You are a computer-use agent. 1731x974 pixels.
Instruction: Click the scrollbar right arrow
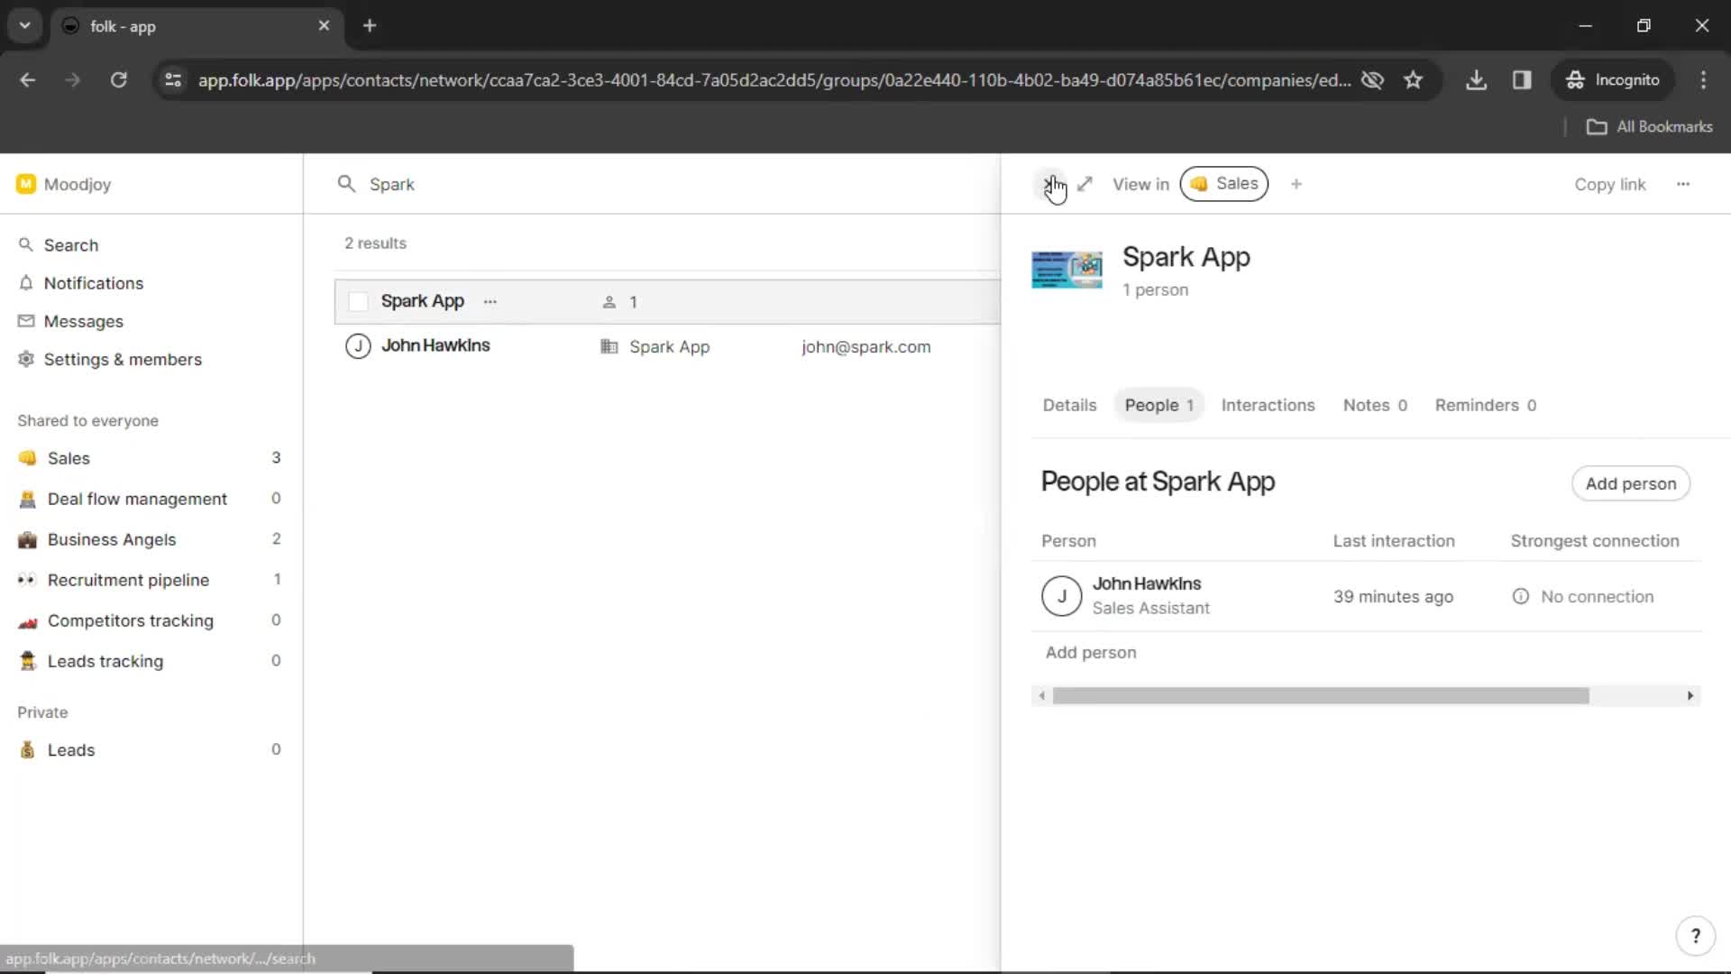pyautogui.click(x=1690, y=695)
